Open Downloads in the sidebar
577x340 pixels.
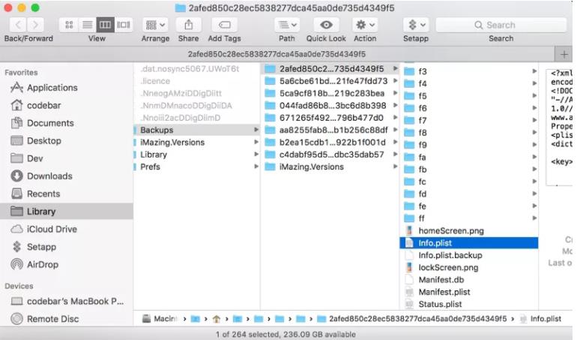[x=49, y=176]
